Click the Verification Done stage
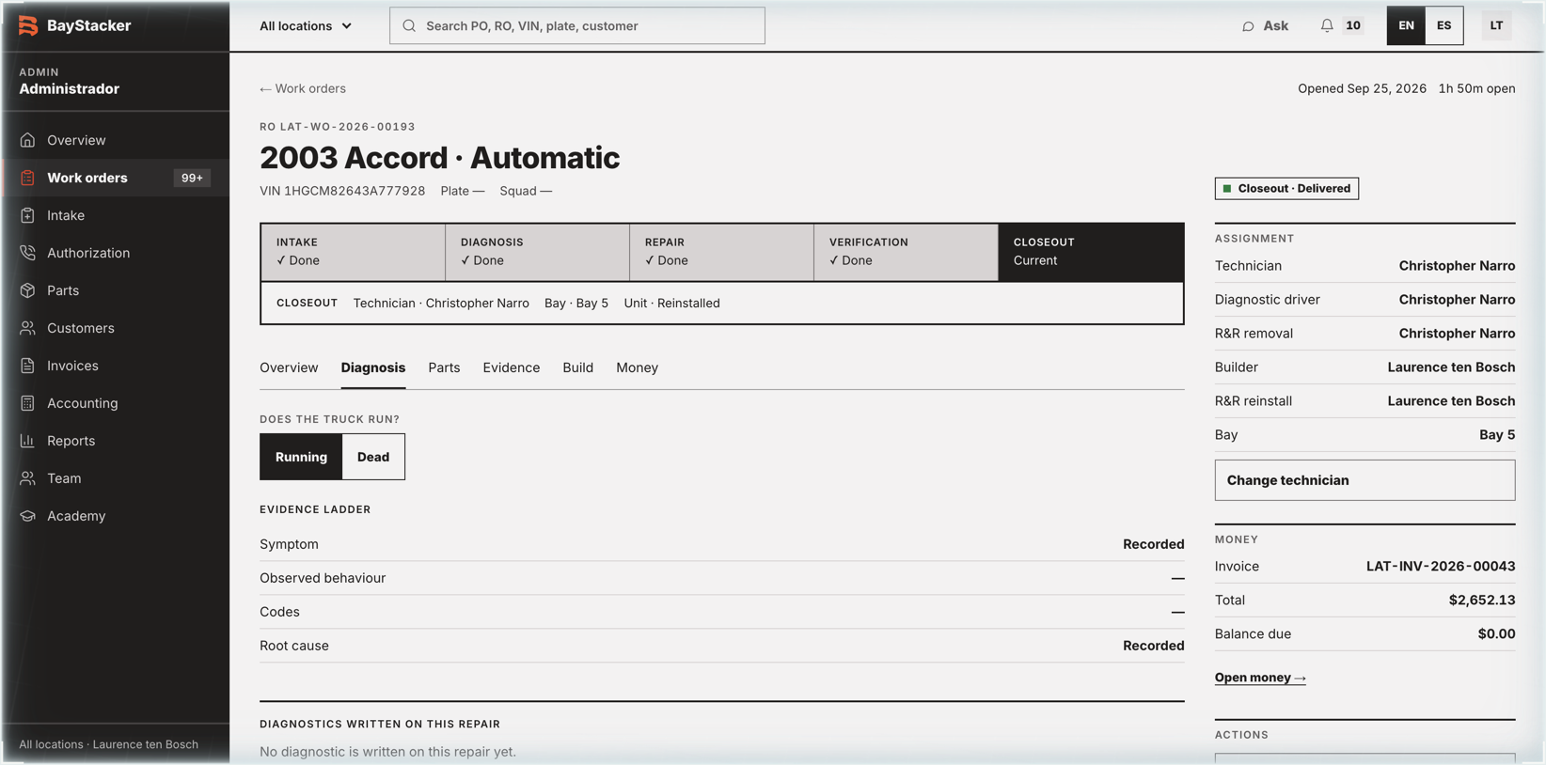The image size is (1546, 765). 906,252
